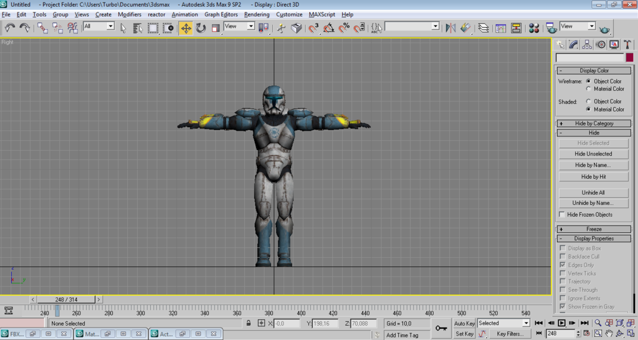Click the Auto Key button
The width and height of the screenshot is (638, 340).
tap(464, 323)
